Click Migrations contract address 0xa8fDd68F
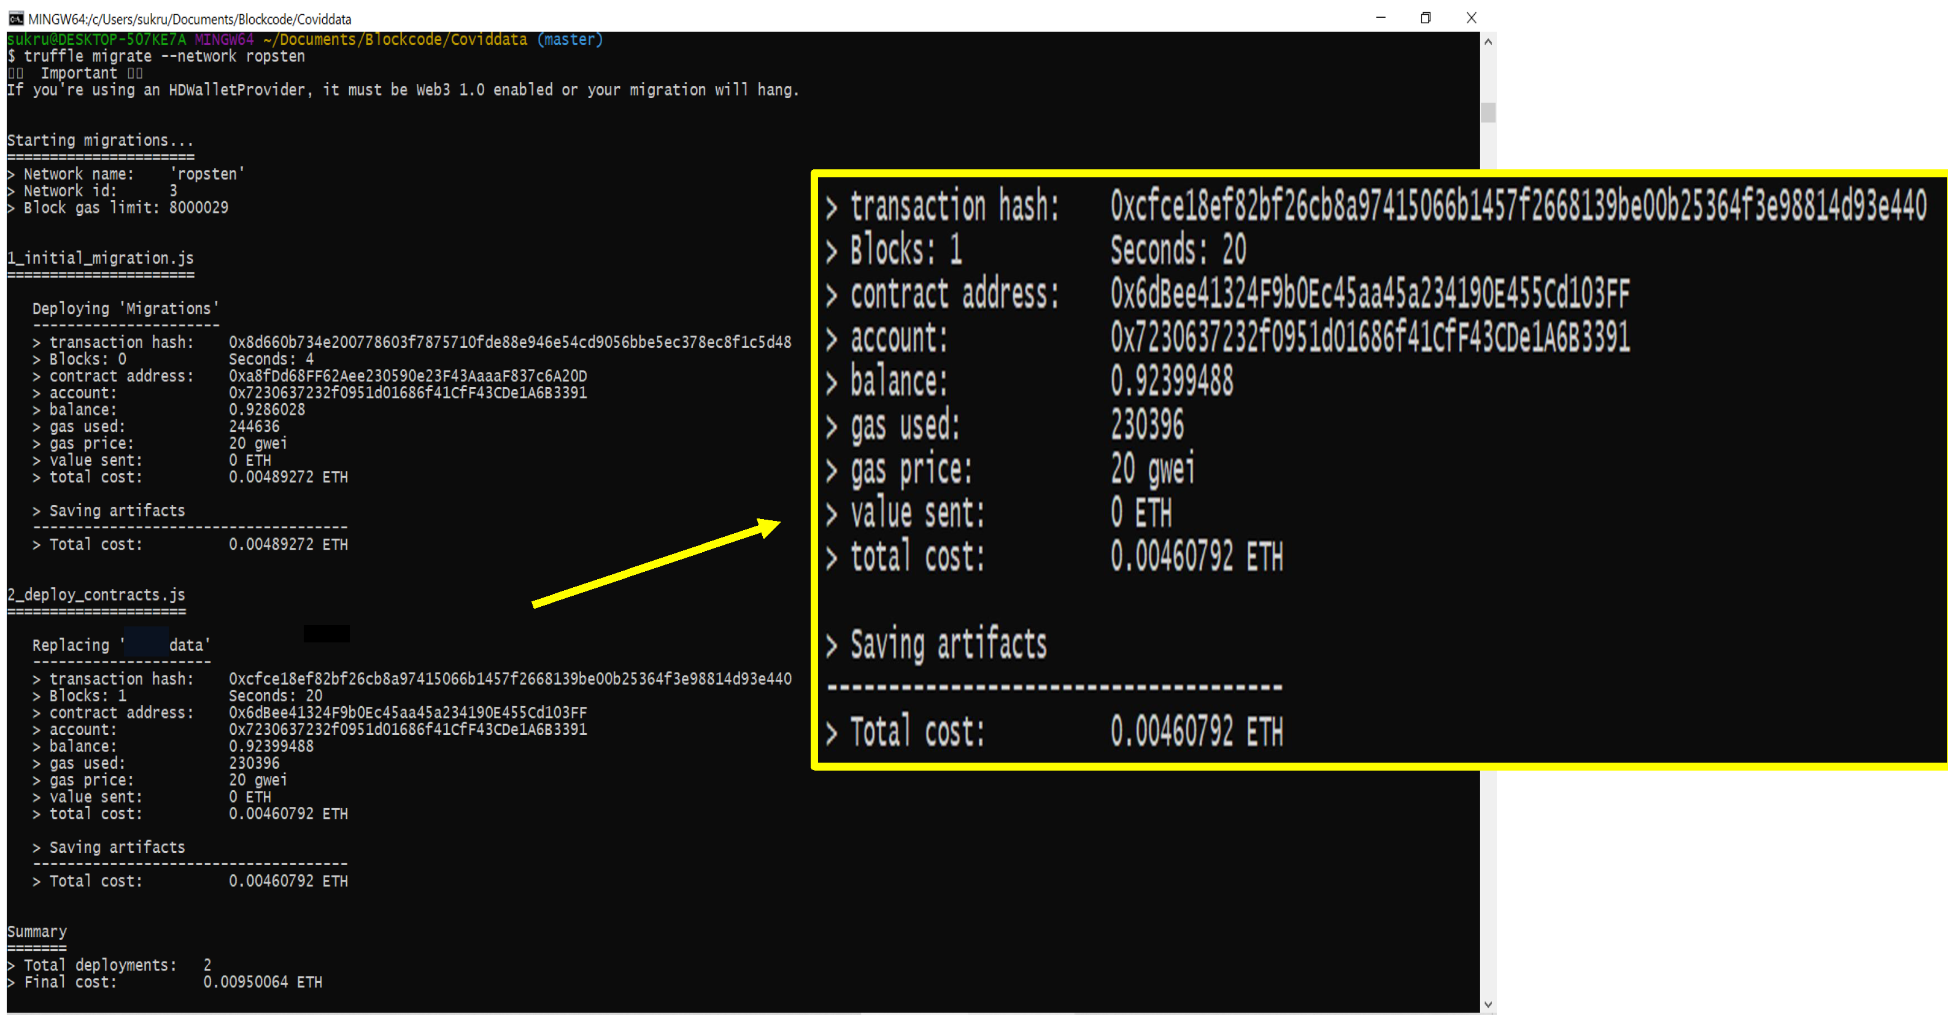1954x1024 pixels. [407, 376]
